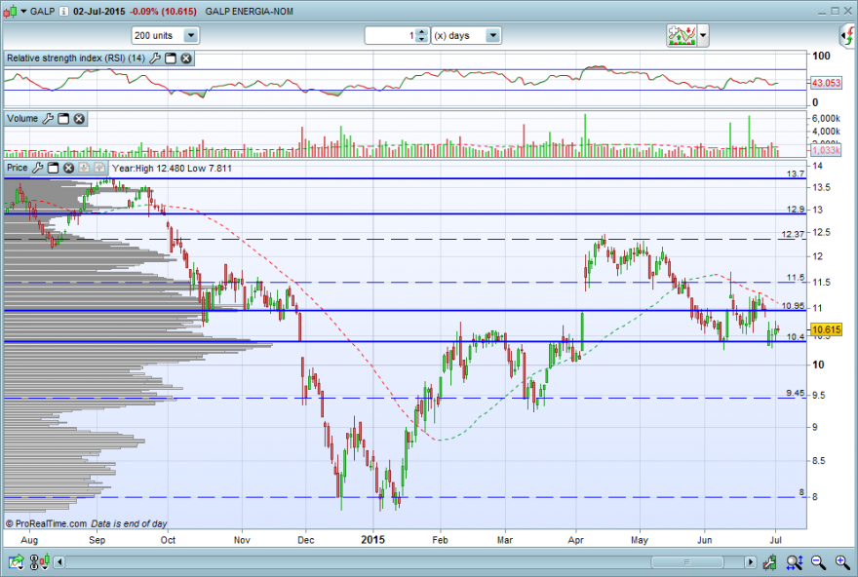Viewport: 858px width, 577px height.
Task: Maximize the RSI panel
Action: pos(171,58)
